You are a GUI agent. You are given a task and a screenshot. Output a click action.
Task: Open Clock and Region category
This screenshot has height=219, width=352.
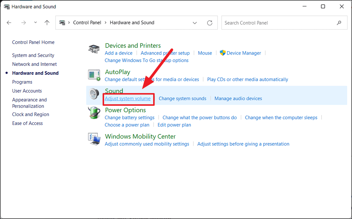31,114
